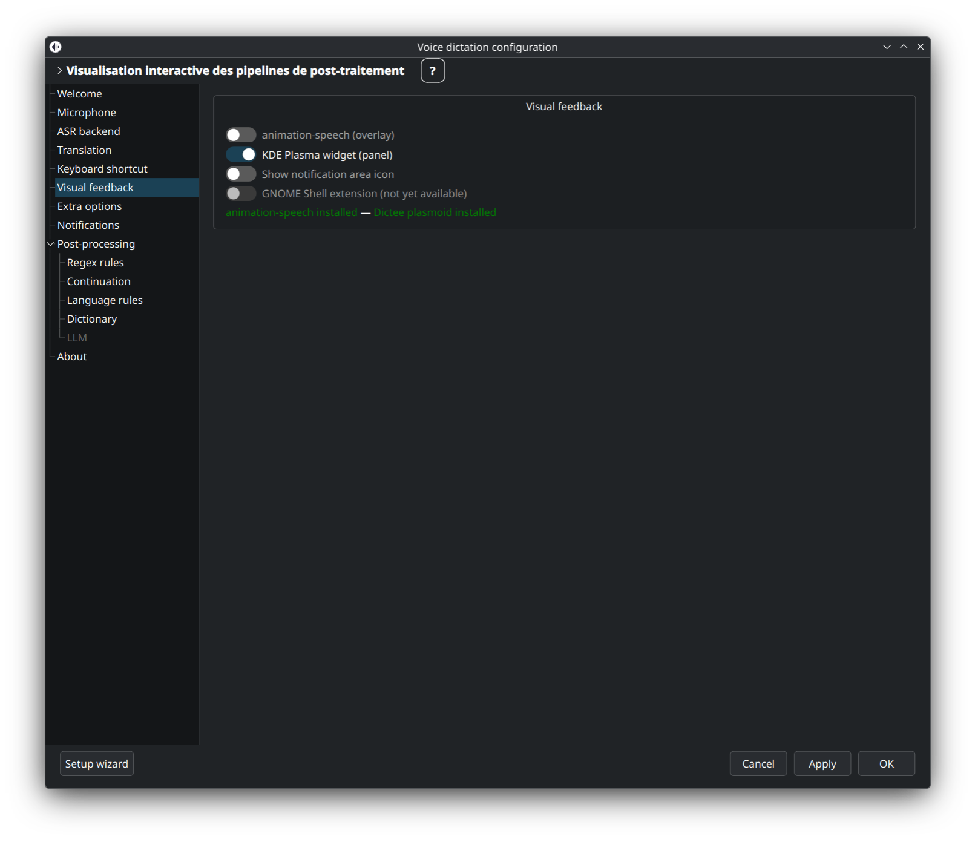Image resolution: width=975 pixels, height=842 pixels.
Task: Click 'Dictee plasmoid installed' status text
Action: (x=435, y=212)
